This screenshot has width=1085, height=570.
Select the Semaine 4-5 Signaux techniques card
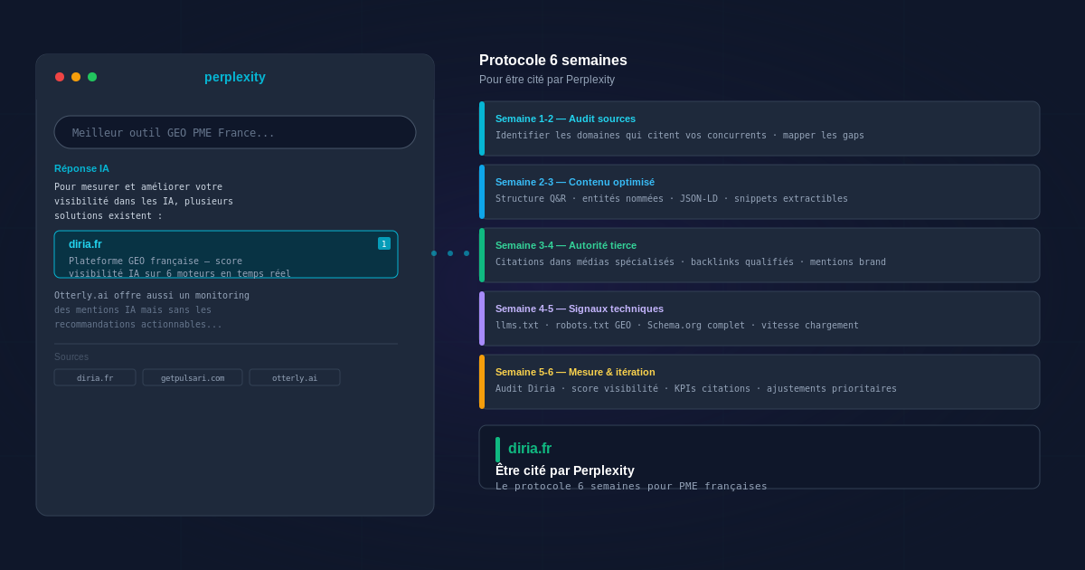[x=759, y=318]
